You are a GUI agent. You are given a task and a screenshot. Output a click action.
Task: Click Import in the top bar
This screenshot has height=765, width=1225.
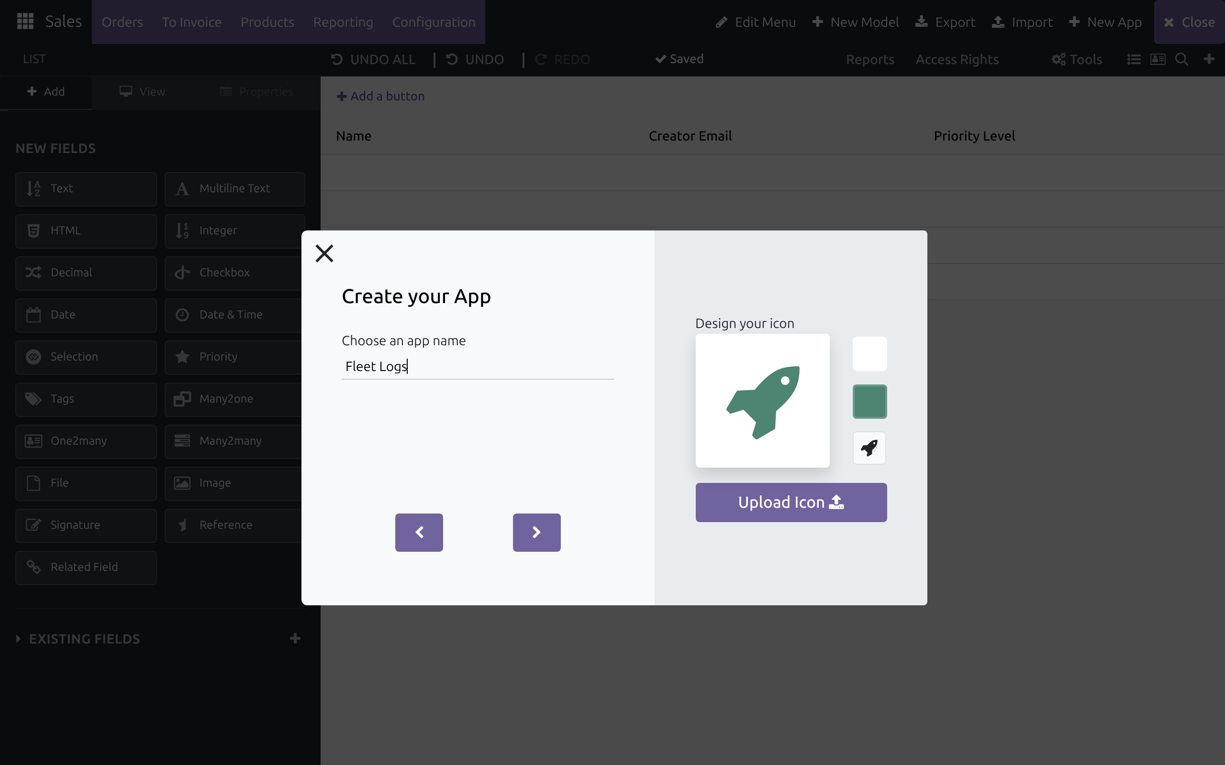point(1022,22)
